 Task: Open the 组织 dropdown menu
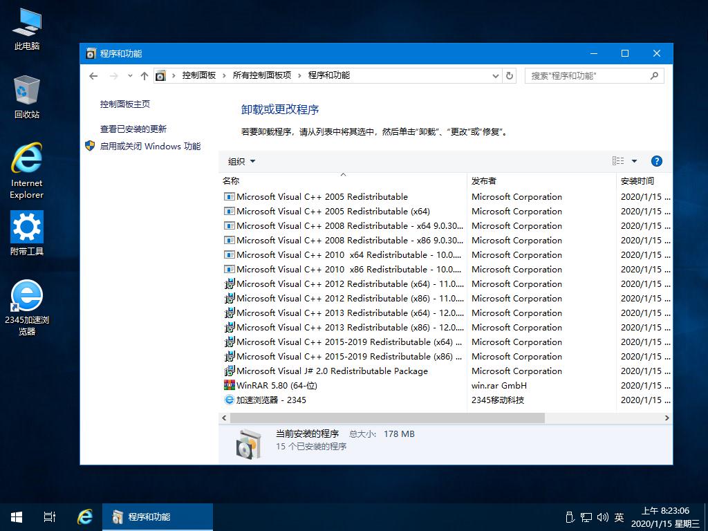click(x=241, y=161)
